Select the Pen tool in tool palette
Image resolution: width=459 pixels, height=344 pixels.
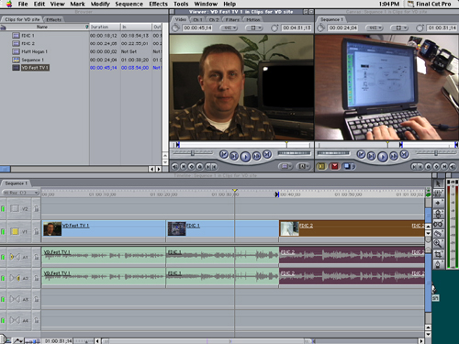click(438, 264)
